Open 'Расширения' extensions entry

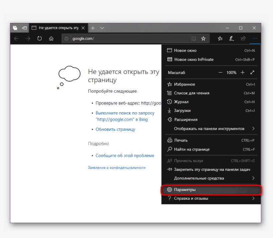tap(211, 119)
